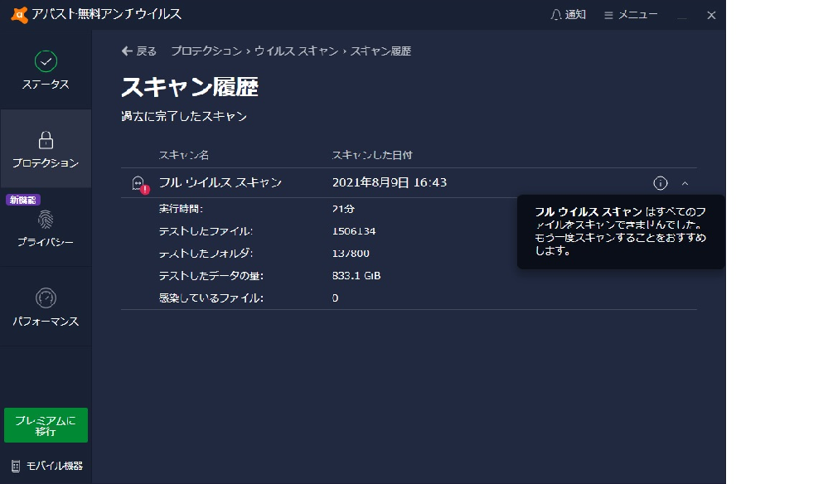Screen dimensions: 828x484
Task: Open the プロテクション lock section
Action: [x=46, y=149]
